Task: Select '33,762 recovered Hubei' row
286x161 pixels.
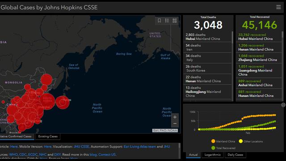Action: point(259,37)
